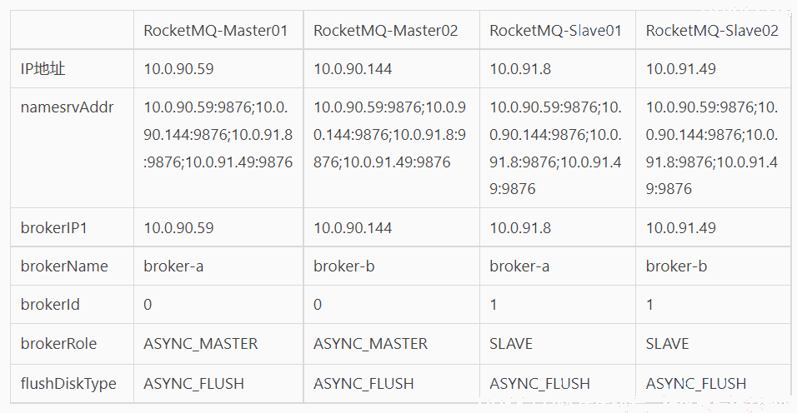Select brokerIP1 cell showing 10.0.91.49
Viewport: 797px width, 413px height.
click(x=680, y=228)
